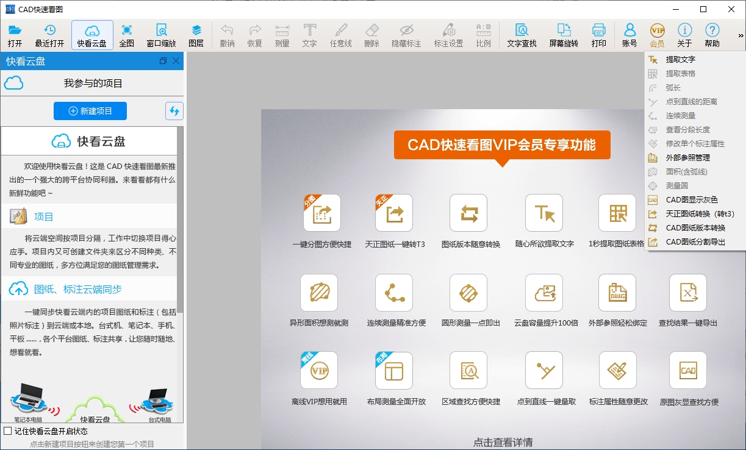Click the CAD快速看图VIP会员专享功能 banner
The height and width of the screenshot is (450, 746).
click(502, 145)
